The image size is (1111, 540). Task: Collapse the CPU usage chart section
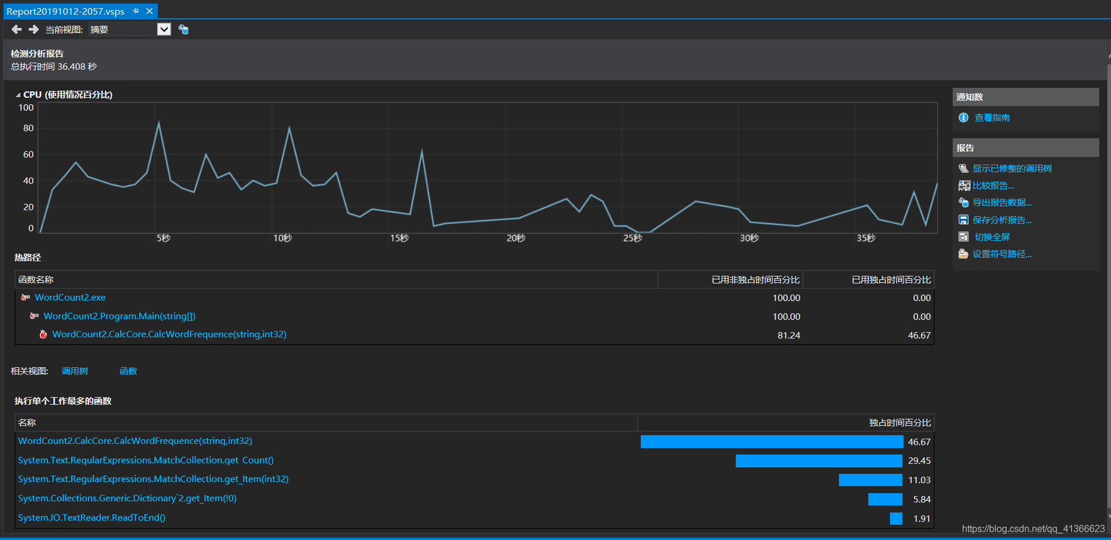[18, 95]
